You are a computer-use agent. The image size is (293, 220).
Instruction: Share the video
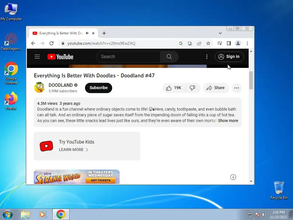pyautogui.click(x=216, y=88)
